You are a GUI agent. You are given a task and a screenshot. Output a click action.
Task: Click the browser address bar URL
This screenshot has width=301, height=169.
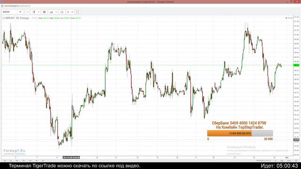17,6
